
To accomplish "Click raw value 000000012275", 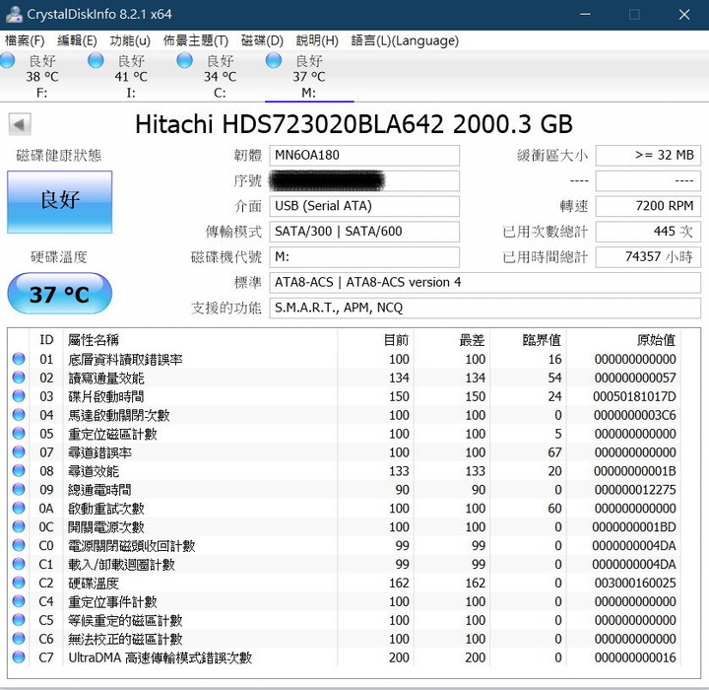I will click(635, 490).
